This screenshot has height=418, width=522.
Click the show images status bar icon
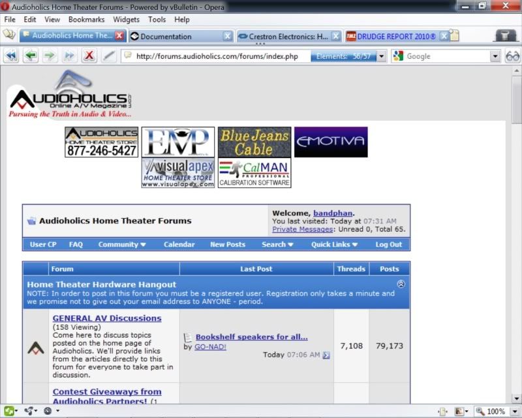[x=459, y=411]
